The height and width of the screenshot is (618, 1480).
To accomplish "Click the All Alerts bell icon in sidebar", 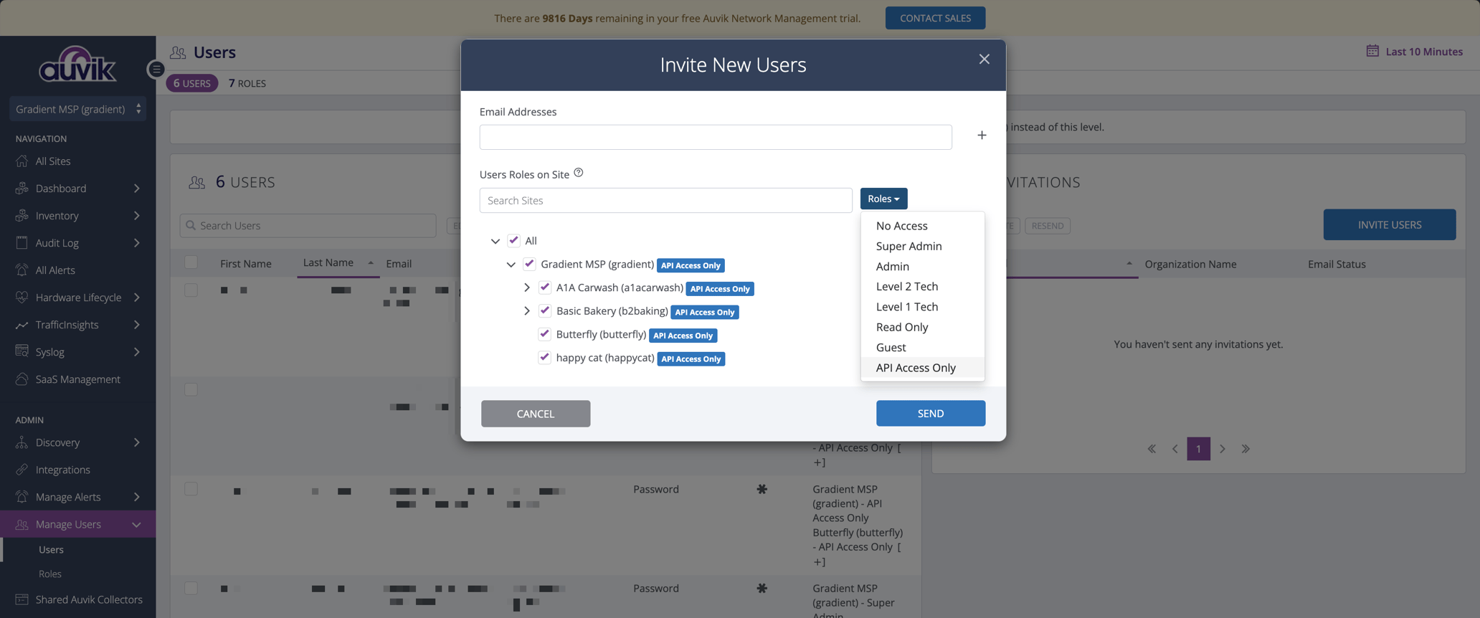I will pos(22,270).
